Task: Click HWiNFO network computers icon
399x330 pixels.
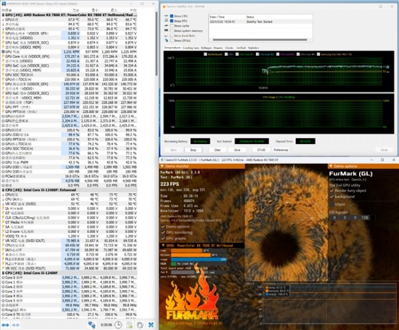Action: click(92, 325)
